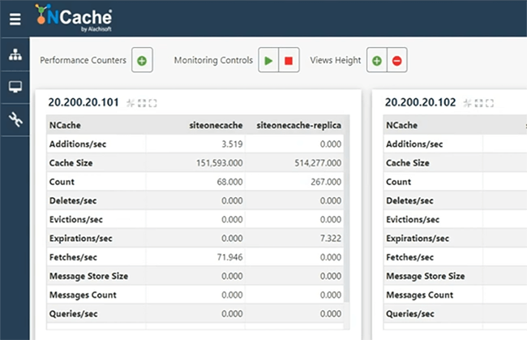
Task: Stop monitoring with the red stop button
Action: 289,60
